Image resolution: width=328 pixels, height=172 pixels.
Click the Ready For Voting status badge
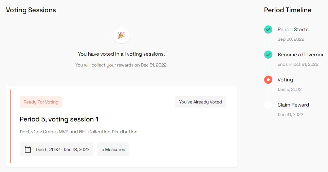coord(41,102)
